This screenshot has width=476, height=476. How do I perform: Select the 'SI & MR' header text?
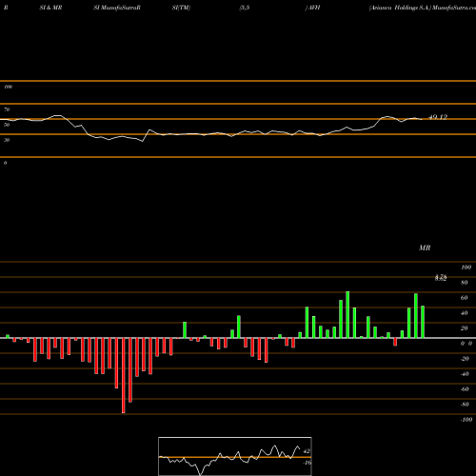50,8
